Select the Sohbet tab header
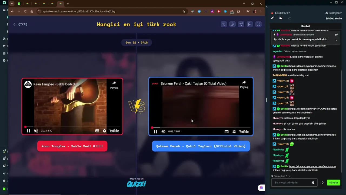Viewport: 346px width, 195px height. click(306, 26)
